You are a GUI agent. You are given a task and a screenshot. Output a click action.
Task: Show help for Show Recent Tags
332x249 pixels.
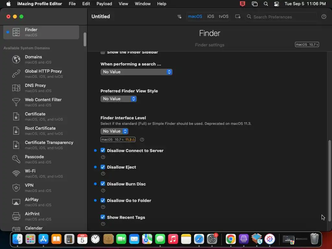click(x=103, y=224)
